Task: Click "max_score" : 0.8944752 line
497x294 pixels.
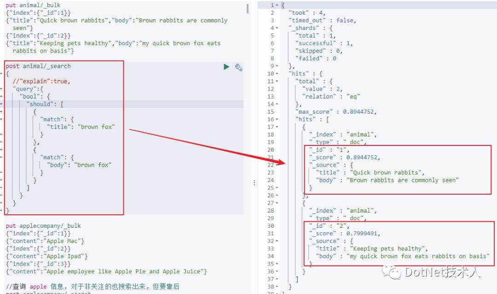Action: coord(336,112)
